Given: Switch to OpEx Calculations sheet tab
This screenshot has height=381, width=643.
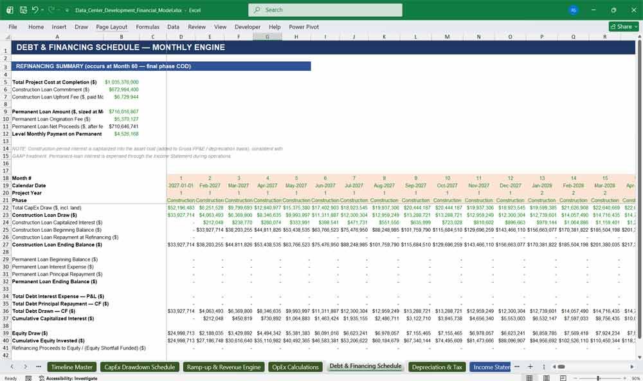Looking at the screenshot, I should click(x=295, y=367).
